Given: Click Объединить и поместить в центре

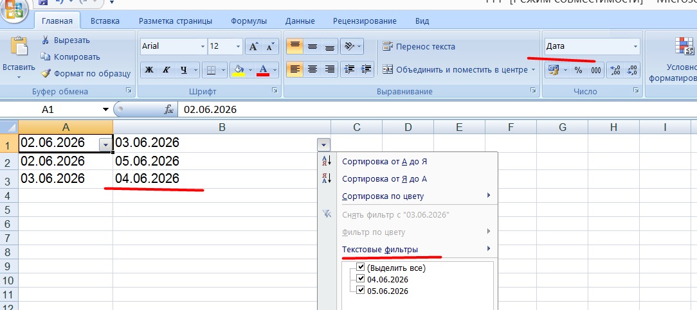Looking at the screenshot, I should (455, 69).
